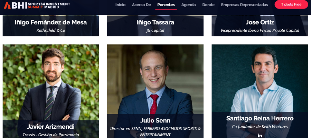The image size is (311, 138).
Task: Open Santiago Reina Herrero's LinkedIn icon
Action: (x=260, y=136)
